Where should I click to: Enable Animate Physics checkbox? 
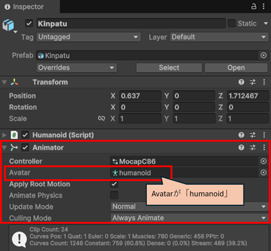click(x=114, y=195)
